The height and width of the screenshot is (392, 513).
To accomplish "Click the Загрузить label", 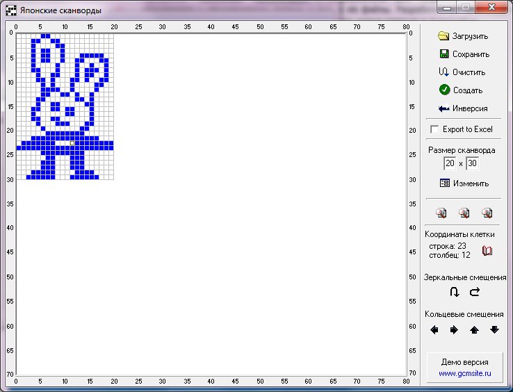I will click(x=470, y=36).
